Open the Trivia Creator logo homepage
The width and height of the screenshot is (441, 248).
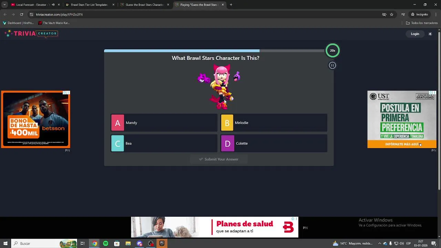click(31, 33)
